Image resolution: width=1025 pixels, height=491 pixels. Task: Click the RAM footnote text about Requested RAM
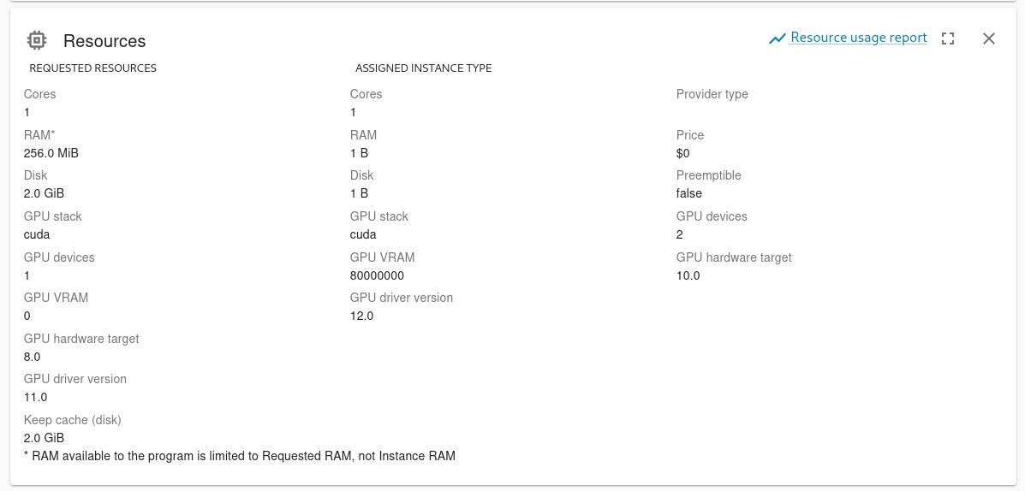tap(239, 456)
